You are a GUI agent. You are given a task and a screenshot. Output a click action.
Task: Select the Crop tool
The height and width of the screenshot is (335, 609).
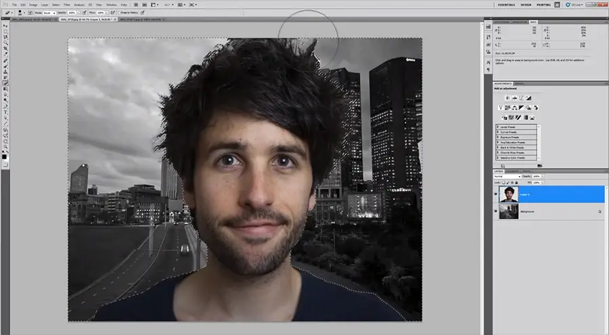pyautogui.click(x=5, y=49)
